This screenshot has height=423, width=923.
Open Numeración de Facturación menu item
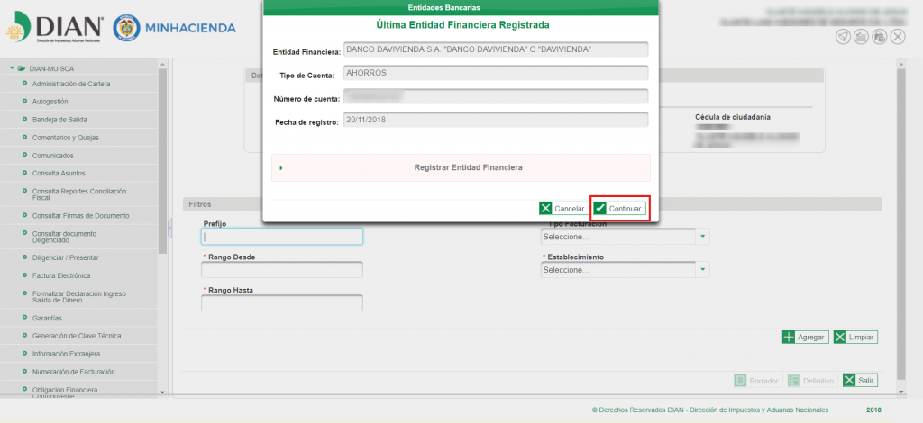tap(73, 372)
